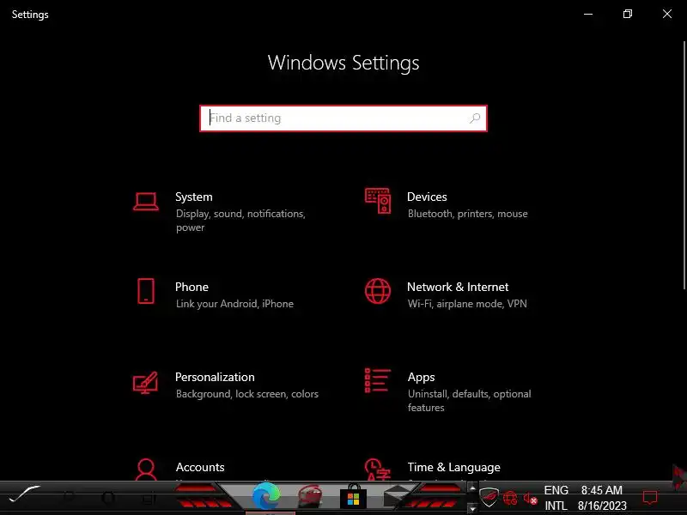
Task: Open the System settings laptop icon
Action: [x=146, y=202]
